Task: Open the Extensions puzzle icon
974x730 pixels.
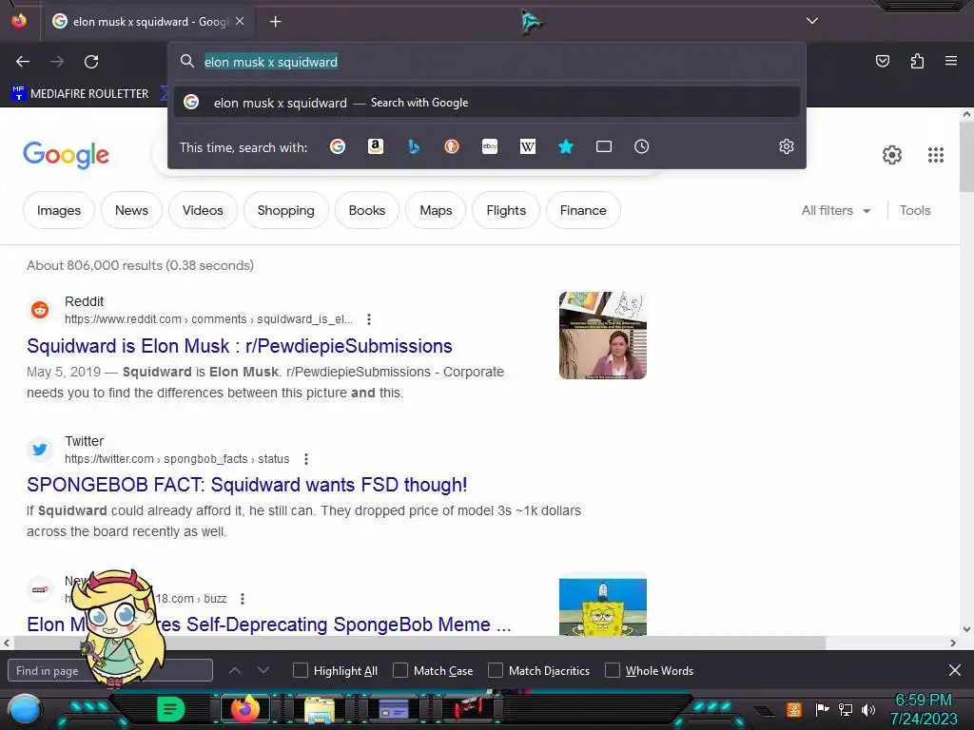Action: [917, 61]
